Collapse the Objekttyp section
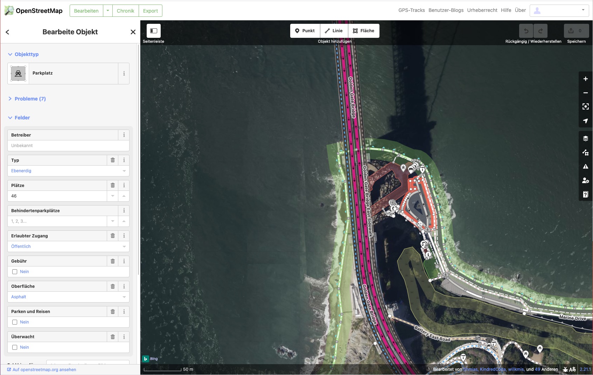 [23, 54]
